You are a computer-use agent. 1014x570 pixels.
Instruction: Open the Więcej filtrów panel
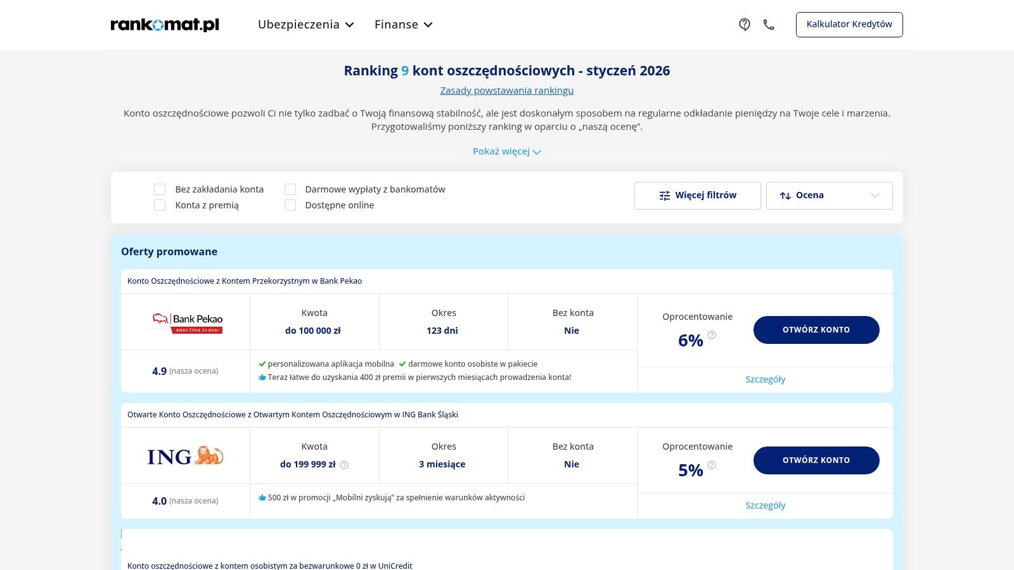tap(698, 196)
